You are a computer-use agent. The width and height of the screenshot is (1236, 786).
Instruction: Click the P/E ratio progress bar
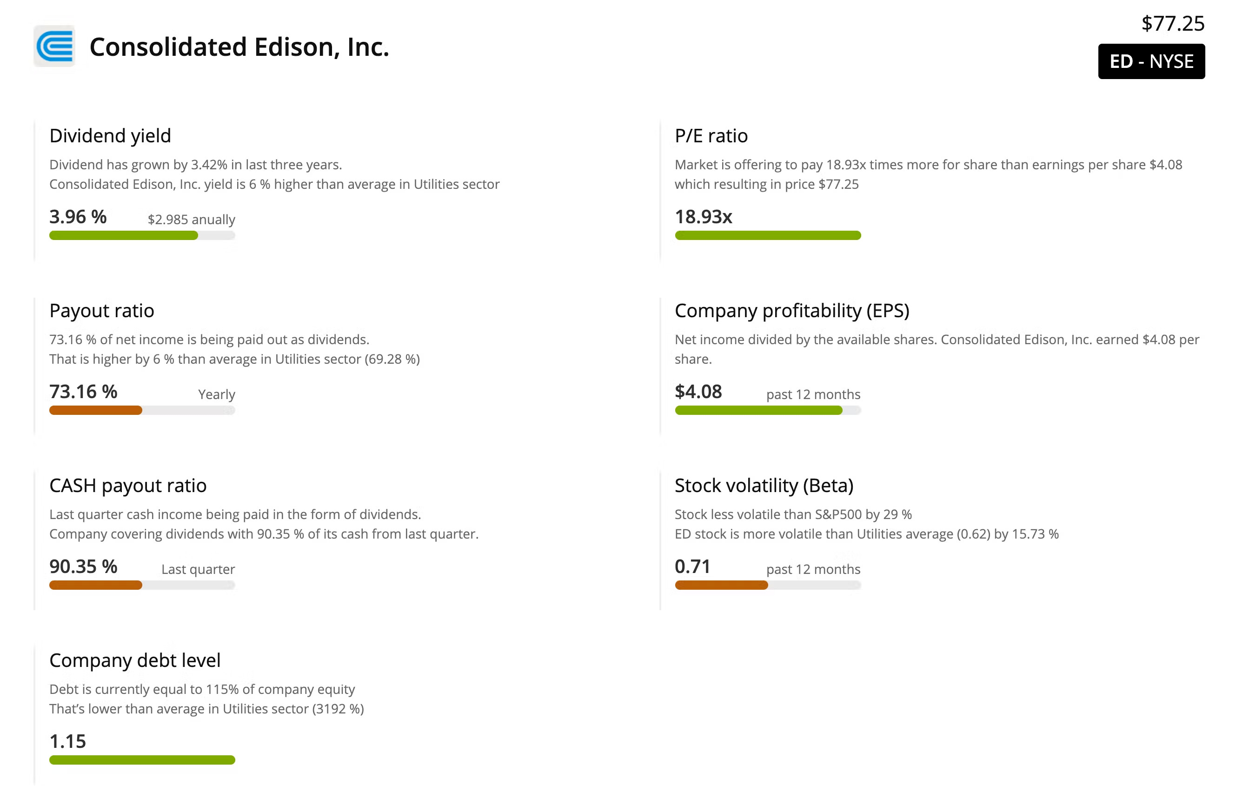click(767, 236)
